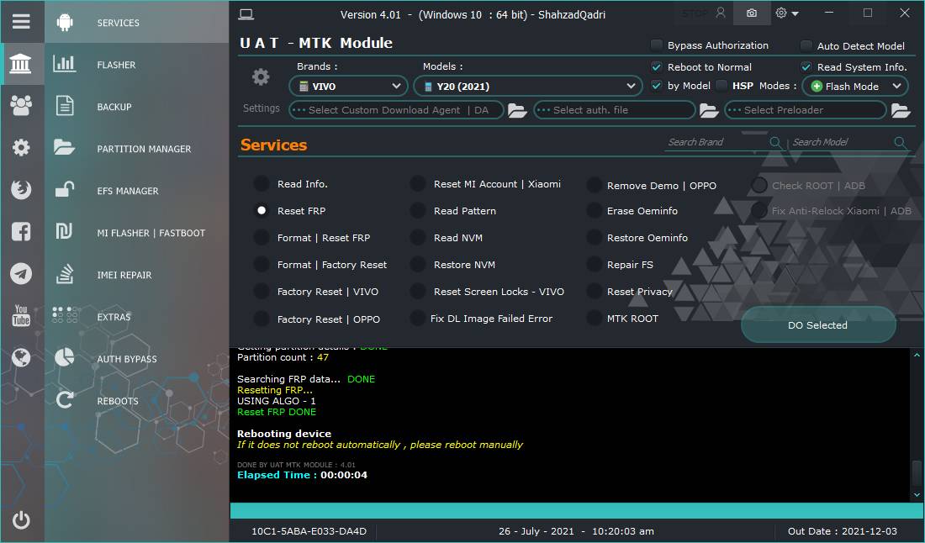
Task: Open the Auth Bypass menu item
Action: pyautogui.click(x=137, y=359)
